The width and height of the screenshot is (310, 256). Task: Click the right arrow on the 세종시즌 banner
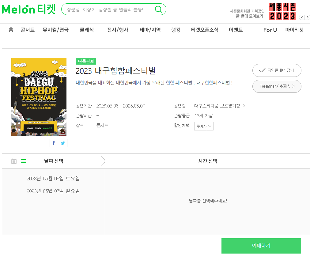[x=307, y=17]
